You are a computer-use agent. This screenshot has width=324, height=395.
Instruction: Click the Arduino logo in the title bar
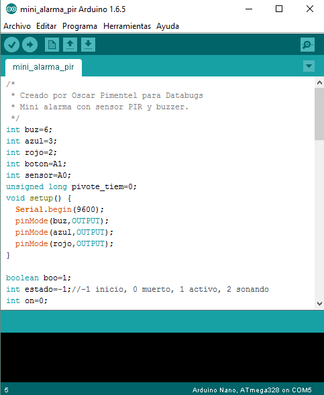point(11,9)
